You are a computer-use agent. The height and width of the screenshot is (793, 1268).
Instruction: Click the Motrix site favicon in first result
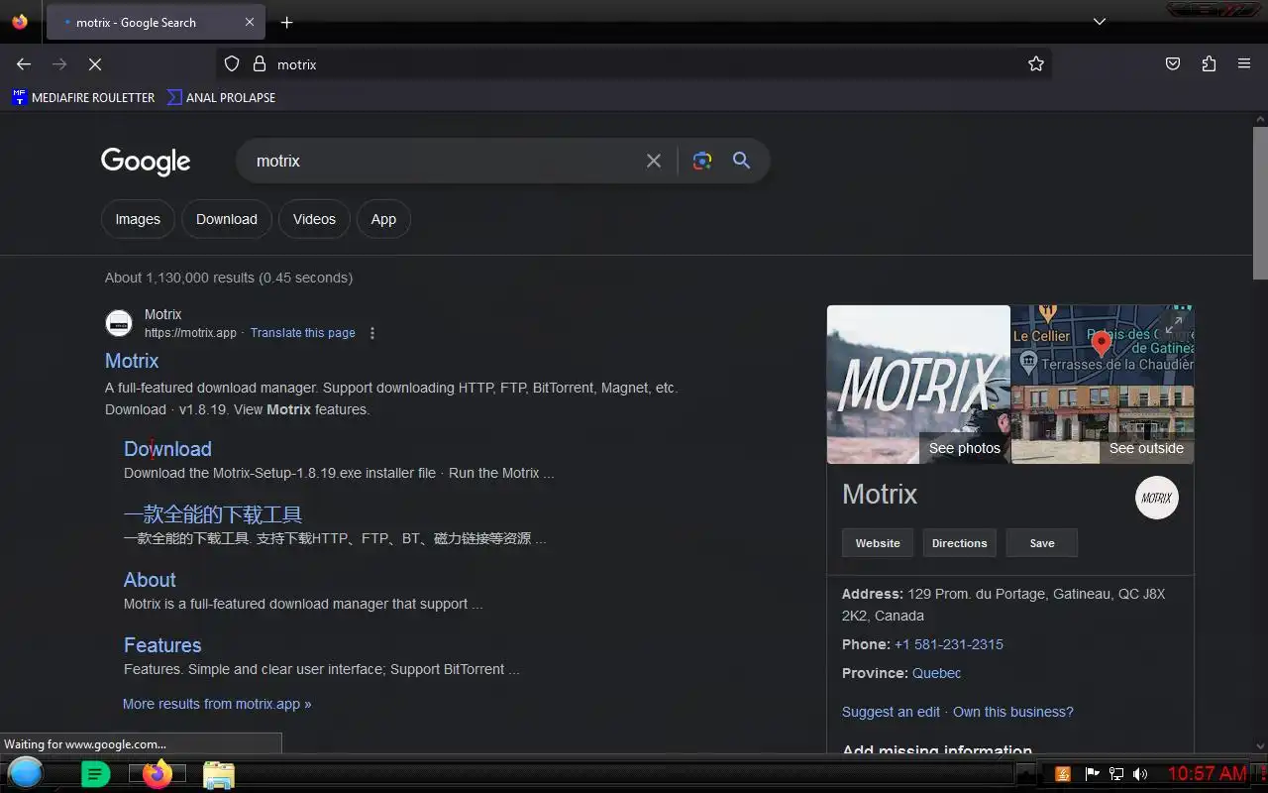119,323
